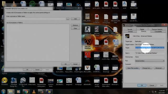This screenshot has height=94, width=168.
Task: Click the Start in path field
Action: click(150, 53)
